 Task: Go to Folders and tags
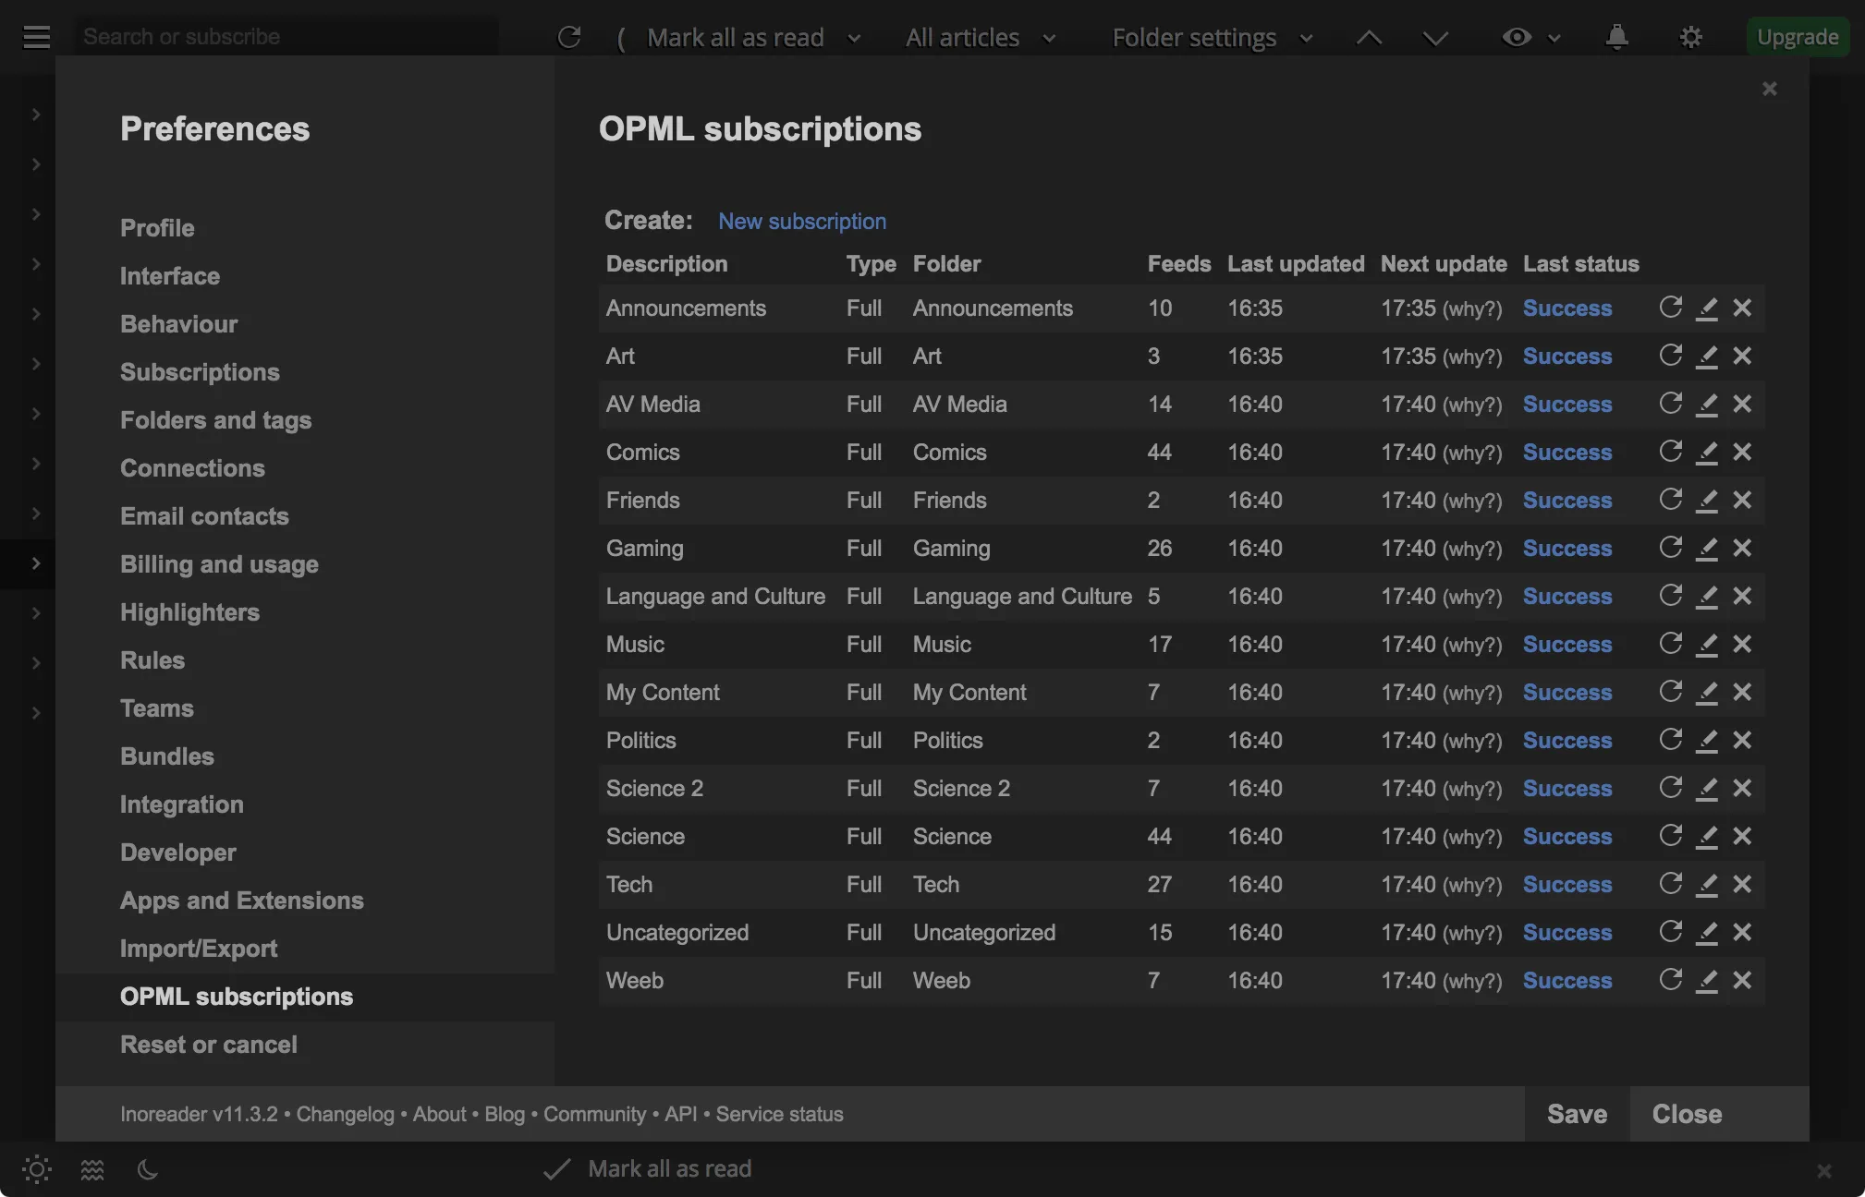click(x=215, y=420)
